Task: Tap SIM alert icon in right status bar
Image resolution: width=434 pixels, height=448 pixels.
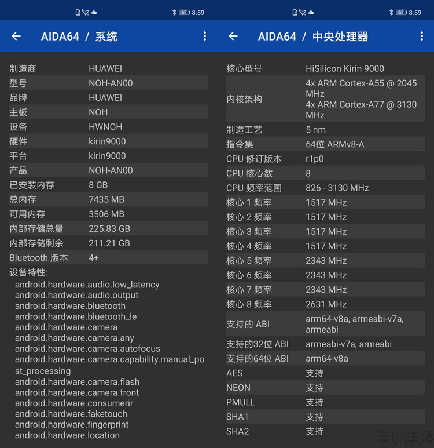Action: click(x=295, y=12)
